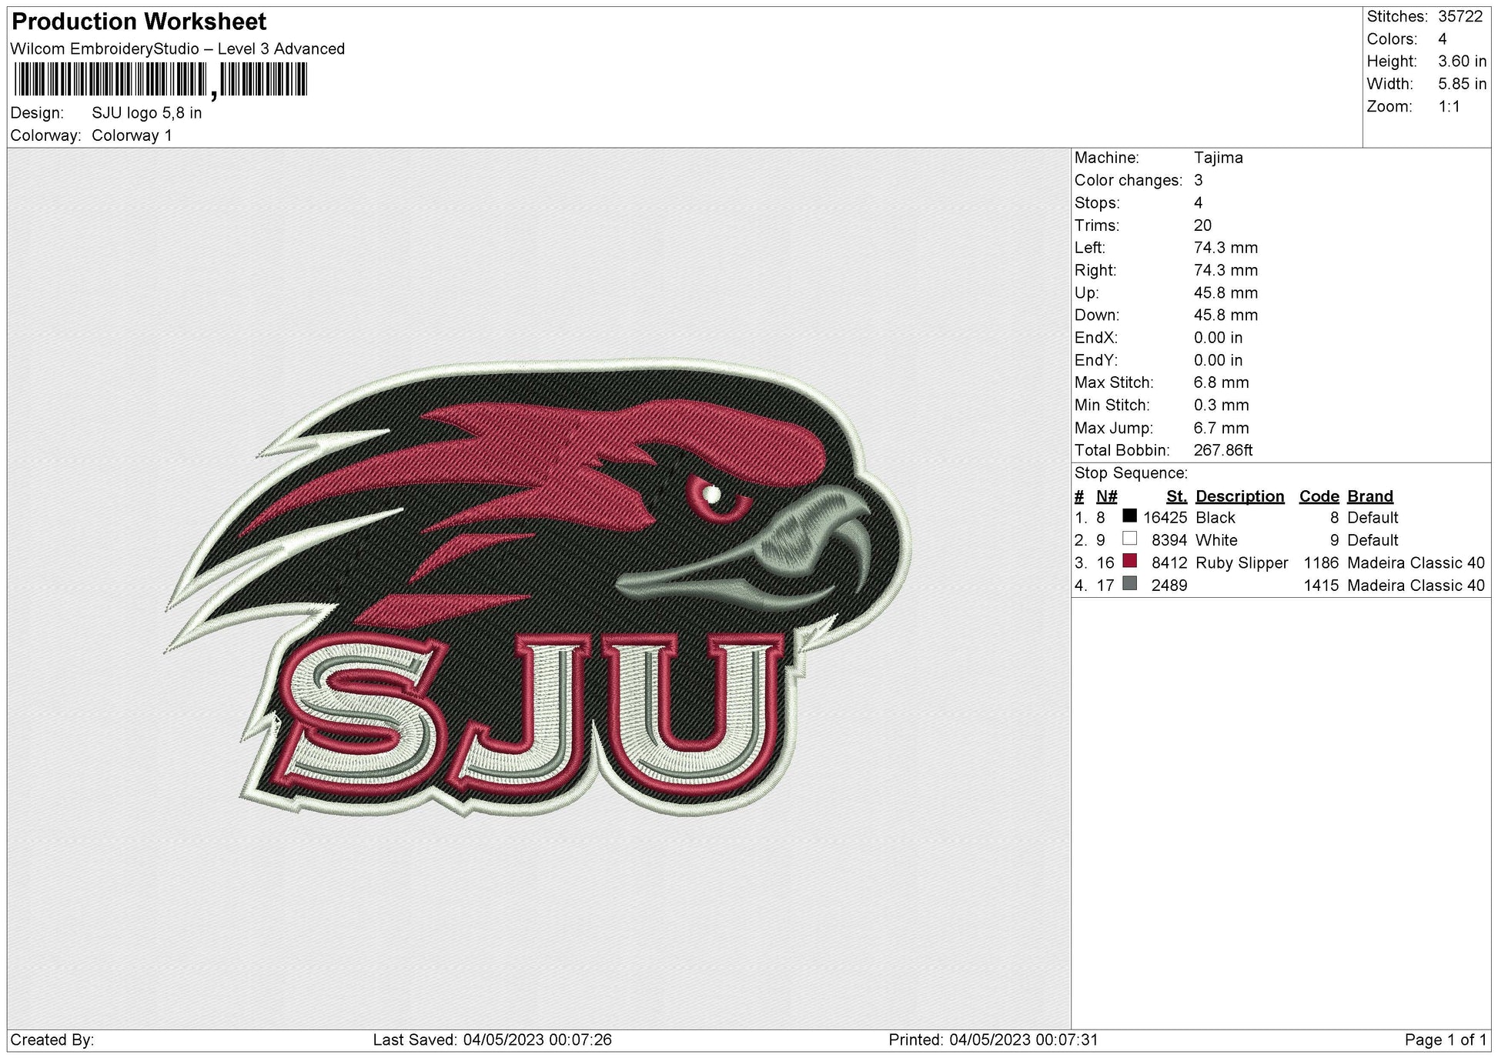Click the 'N#' column header
The height and width of the screenshot is (1058, 1498).
[x=1107, y=496]
